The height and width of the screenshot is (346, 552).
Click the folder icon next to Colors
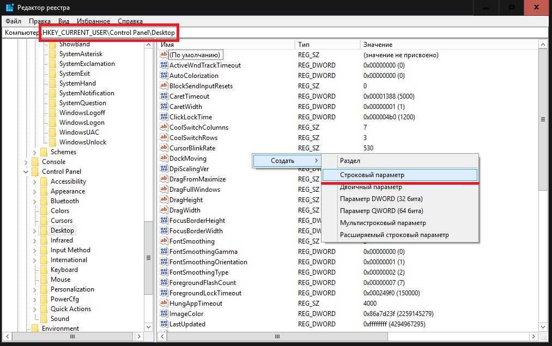click(x=44, y=211)
